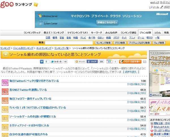
Task: Click the ランキング breadcrumb link
Action: pyautogui.click(x=5, y=48)
